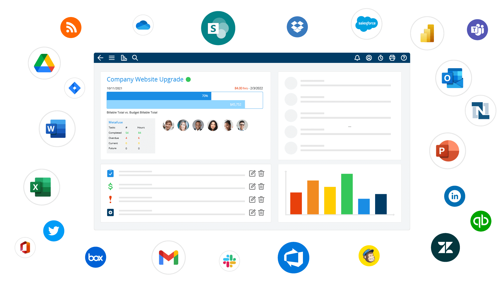The height and width of the screenshot is (283, 504).
Task: Click the Excel icon
Action: pyautogui.click(x=42, y=187)
